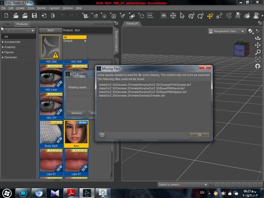Click volume speaker icon in tray
This screenshot has height=198, width=264.
(224, 194)
